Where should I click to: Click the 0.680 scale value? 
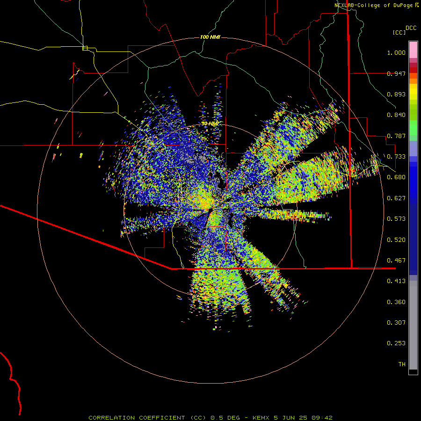click(x=396, y=177)
